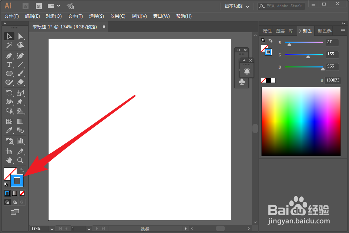Select the Mesh tool
Image resolution: width=349 pixels, height=233 pixels.
pyautogui.click(x=9, y=121)
